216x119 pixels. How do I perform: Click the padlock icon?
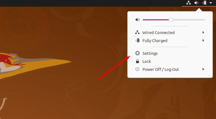click(x=137, y=61)
